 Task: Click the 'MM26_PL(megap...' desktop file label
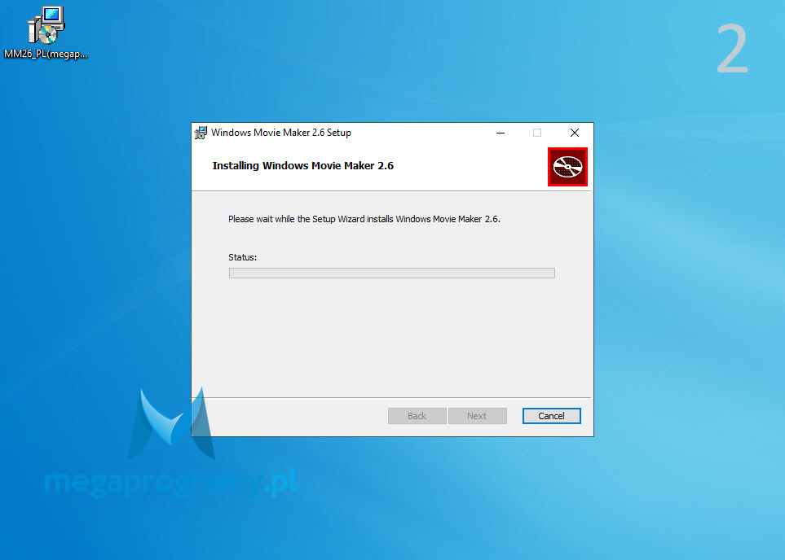tap(46, 54)
